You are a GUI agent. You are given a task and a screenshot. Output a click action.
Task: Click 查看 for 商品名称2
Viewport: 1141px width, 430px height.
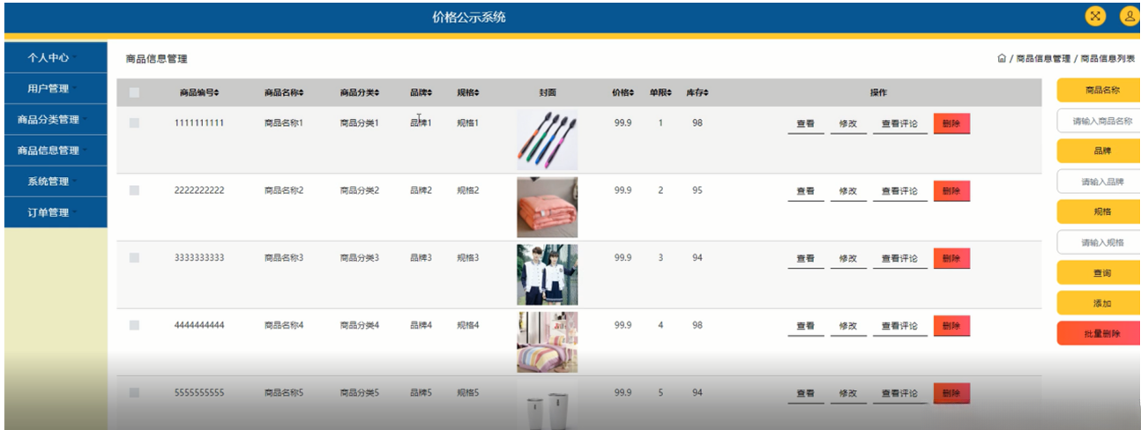click(x=805, y=191)
